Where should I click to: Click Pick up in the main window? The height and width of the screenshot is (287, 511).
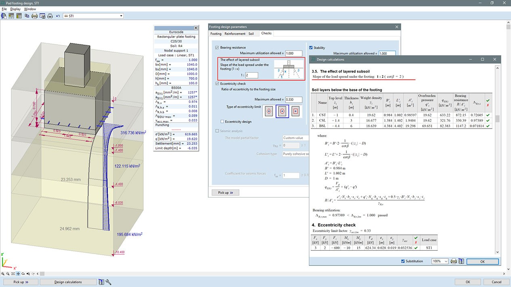coord(21,282)
